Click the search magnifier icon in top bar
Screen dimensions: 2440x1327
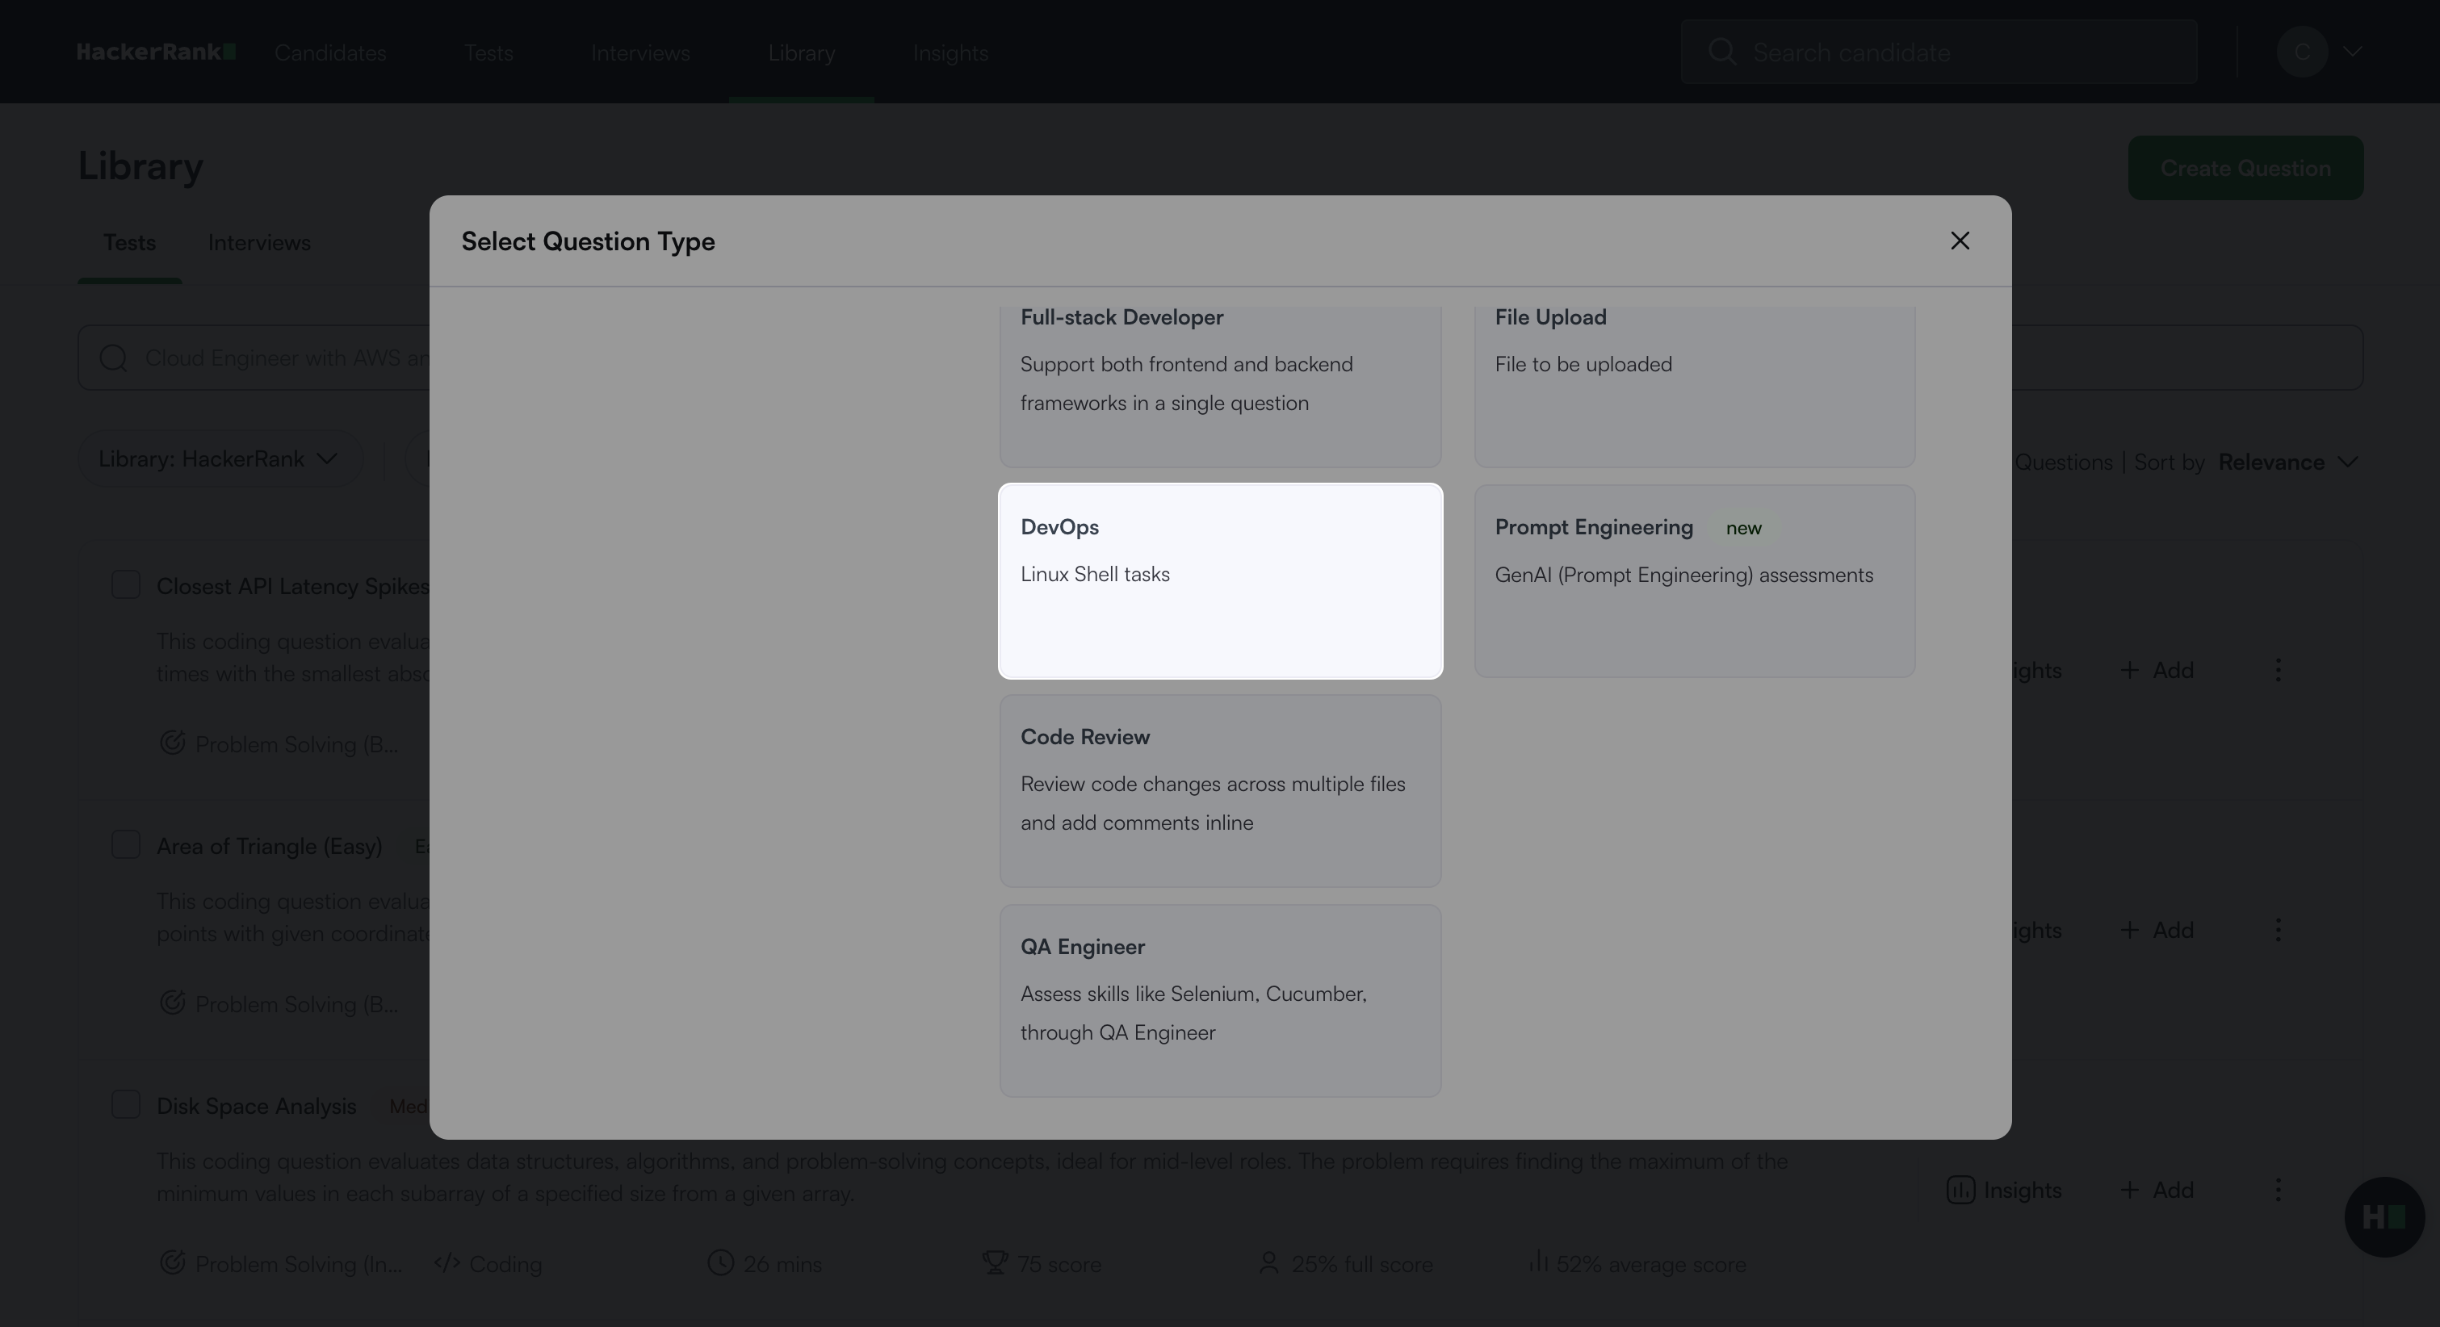click(x=1722, y=52)
